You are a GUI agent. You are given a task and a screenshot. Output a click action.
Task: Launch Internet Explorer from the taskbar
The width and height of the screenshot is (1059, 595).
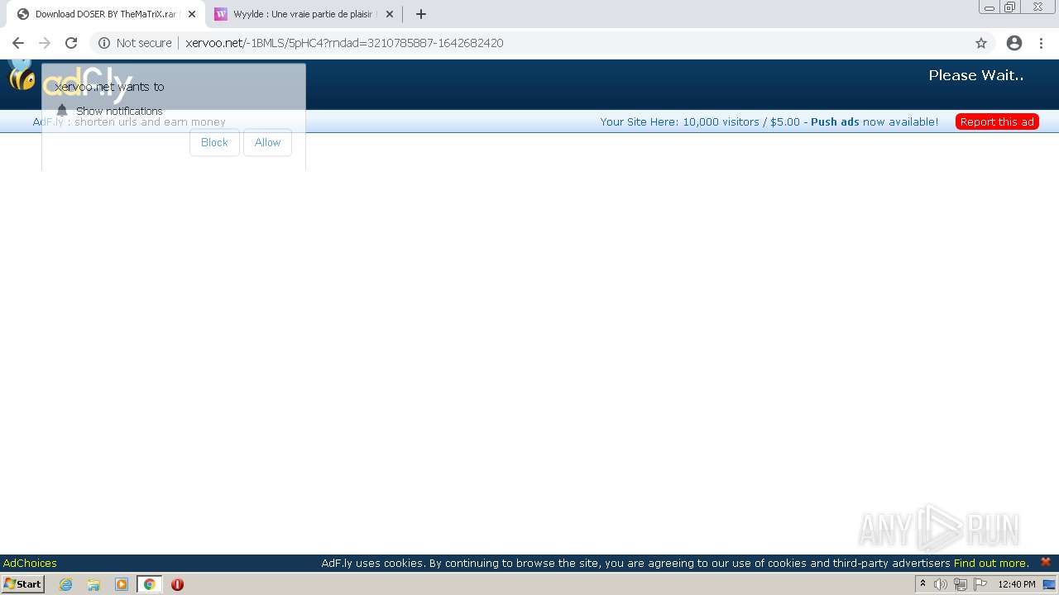[66, 584]
